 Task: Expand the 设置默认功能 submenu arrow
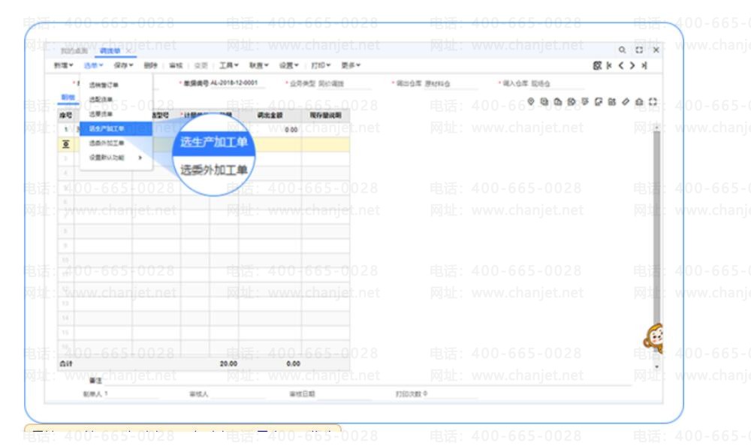point(140,158)
